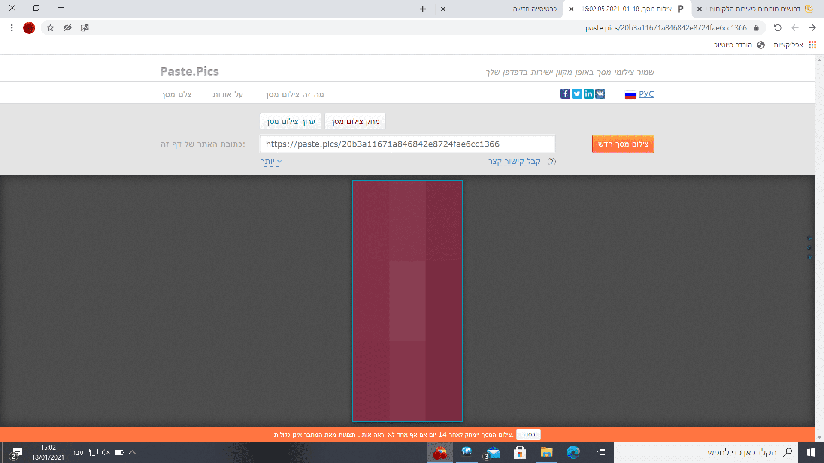Open Chrome three-dot menu
Image resolution: width=824 pixels, height=463 pixels.
(12, 28)
